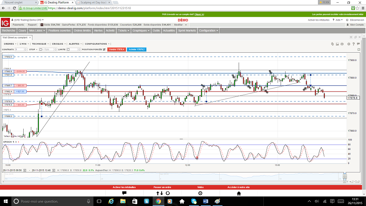Enable the Stop checkbox

(x=40, y=50)
